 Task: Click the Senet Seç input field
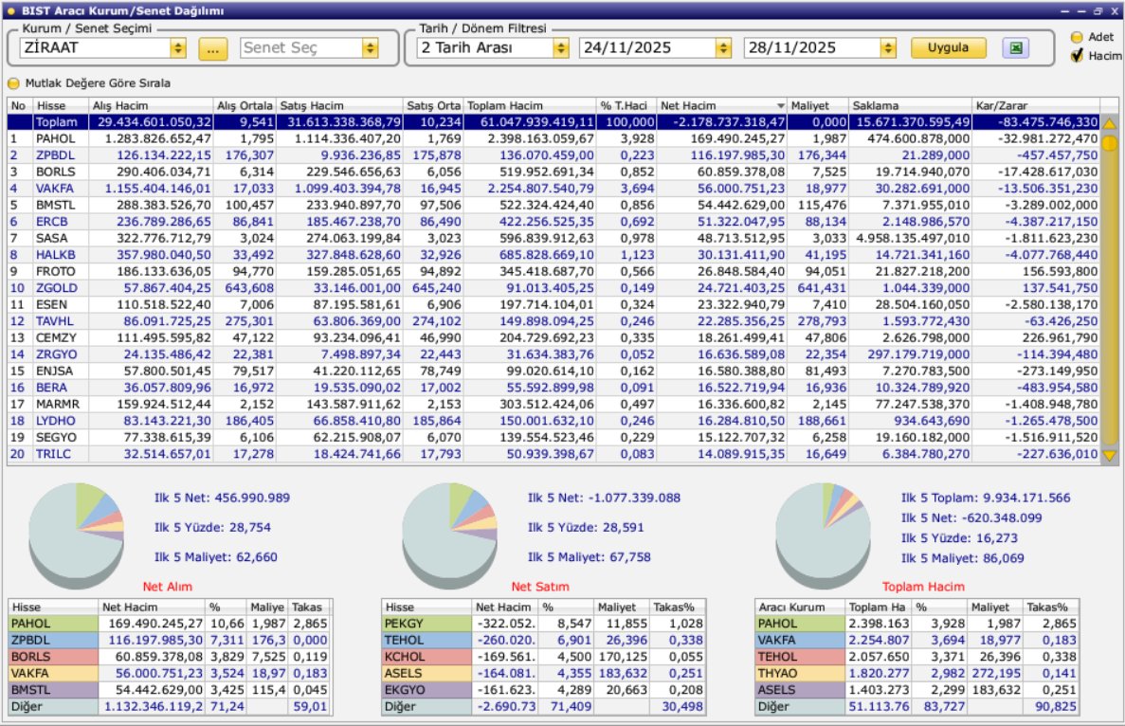point(301,48)
